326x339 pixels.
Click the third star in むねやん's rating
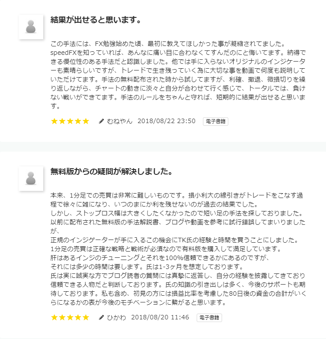coord(70,121)
